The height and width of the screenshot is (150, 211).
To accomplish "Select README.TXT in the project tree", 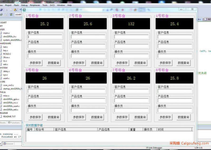I will pyautogui.click(x=9, y=117).
